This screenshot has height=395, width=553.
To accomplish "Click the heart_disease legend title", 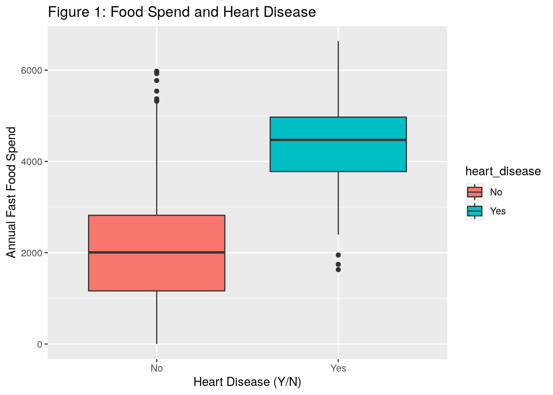I will click(x=503, y=171).
